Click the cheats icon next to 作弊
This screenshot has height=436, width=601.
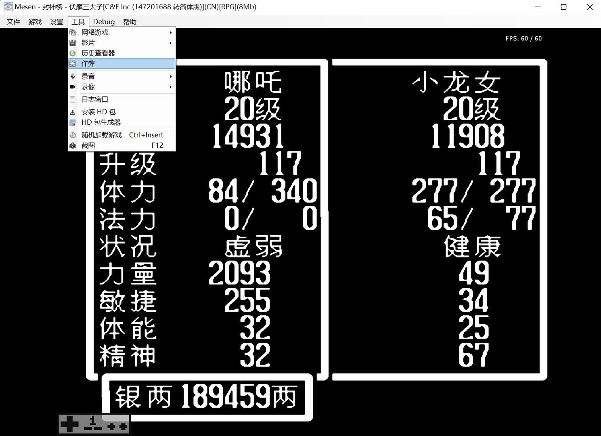click(x=73, y=63)
